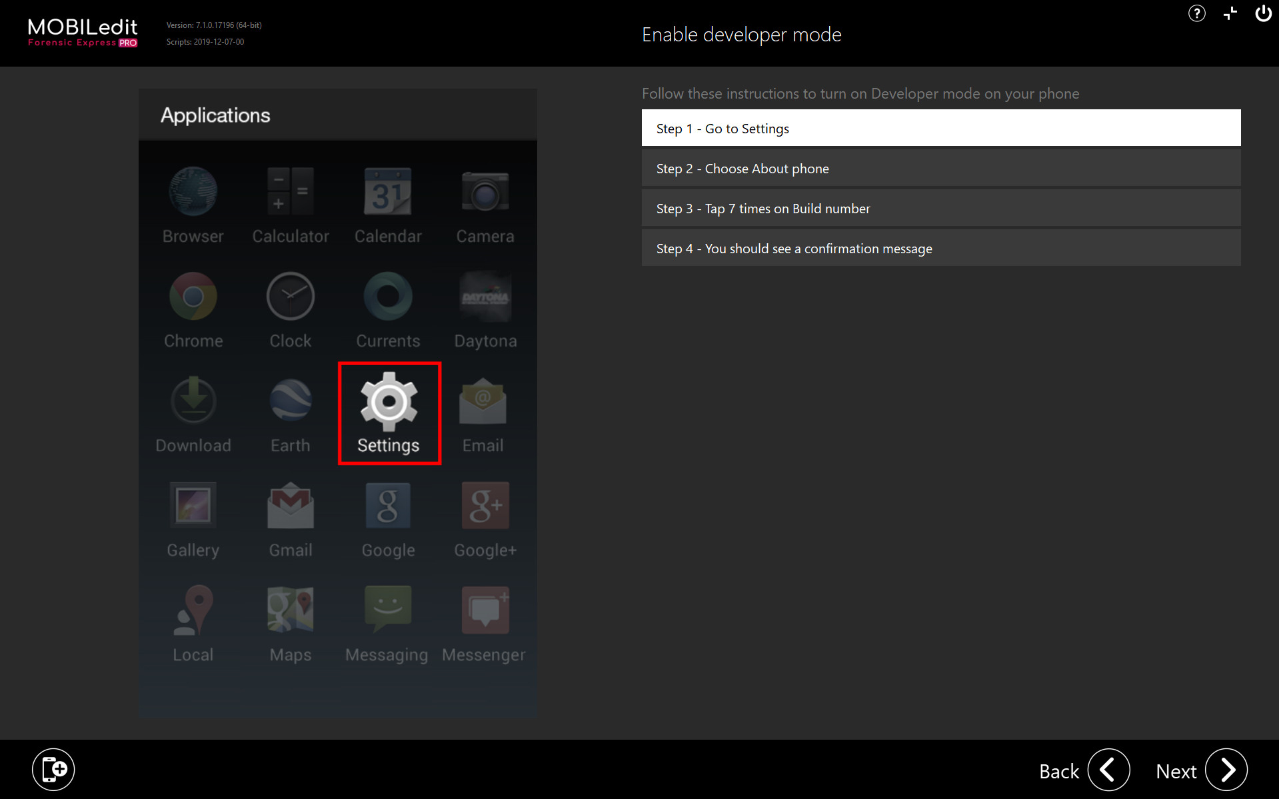Click the Earth app icon
The height and width of the screenshot is (799, 1279).
[291, 400]
